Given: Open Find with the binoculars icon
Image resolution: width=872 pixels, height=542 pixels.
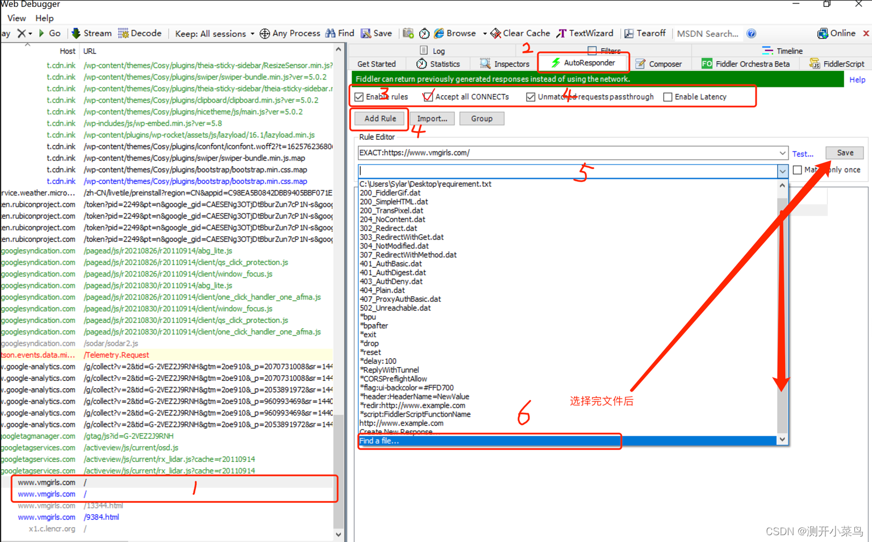Looking at the screenshot, I should point(340,33).
